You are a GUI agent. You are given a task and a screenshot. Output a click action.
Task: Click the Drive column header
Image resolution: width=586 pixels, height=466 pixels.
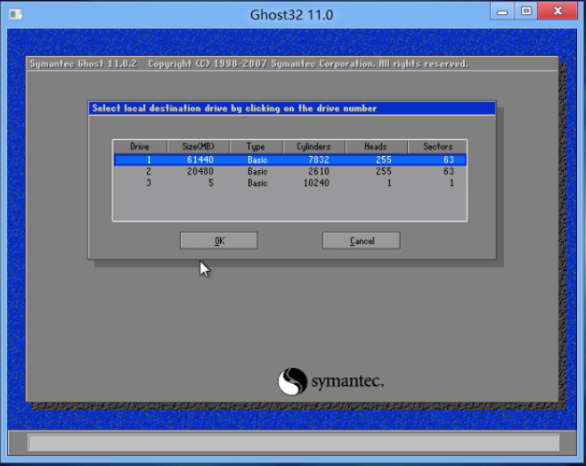[x=140, y=147]
